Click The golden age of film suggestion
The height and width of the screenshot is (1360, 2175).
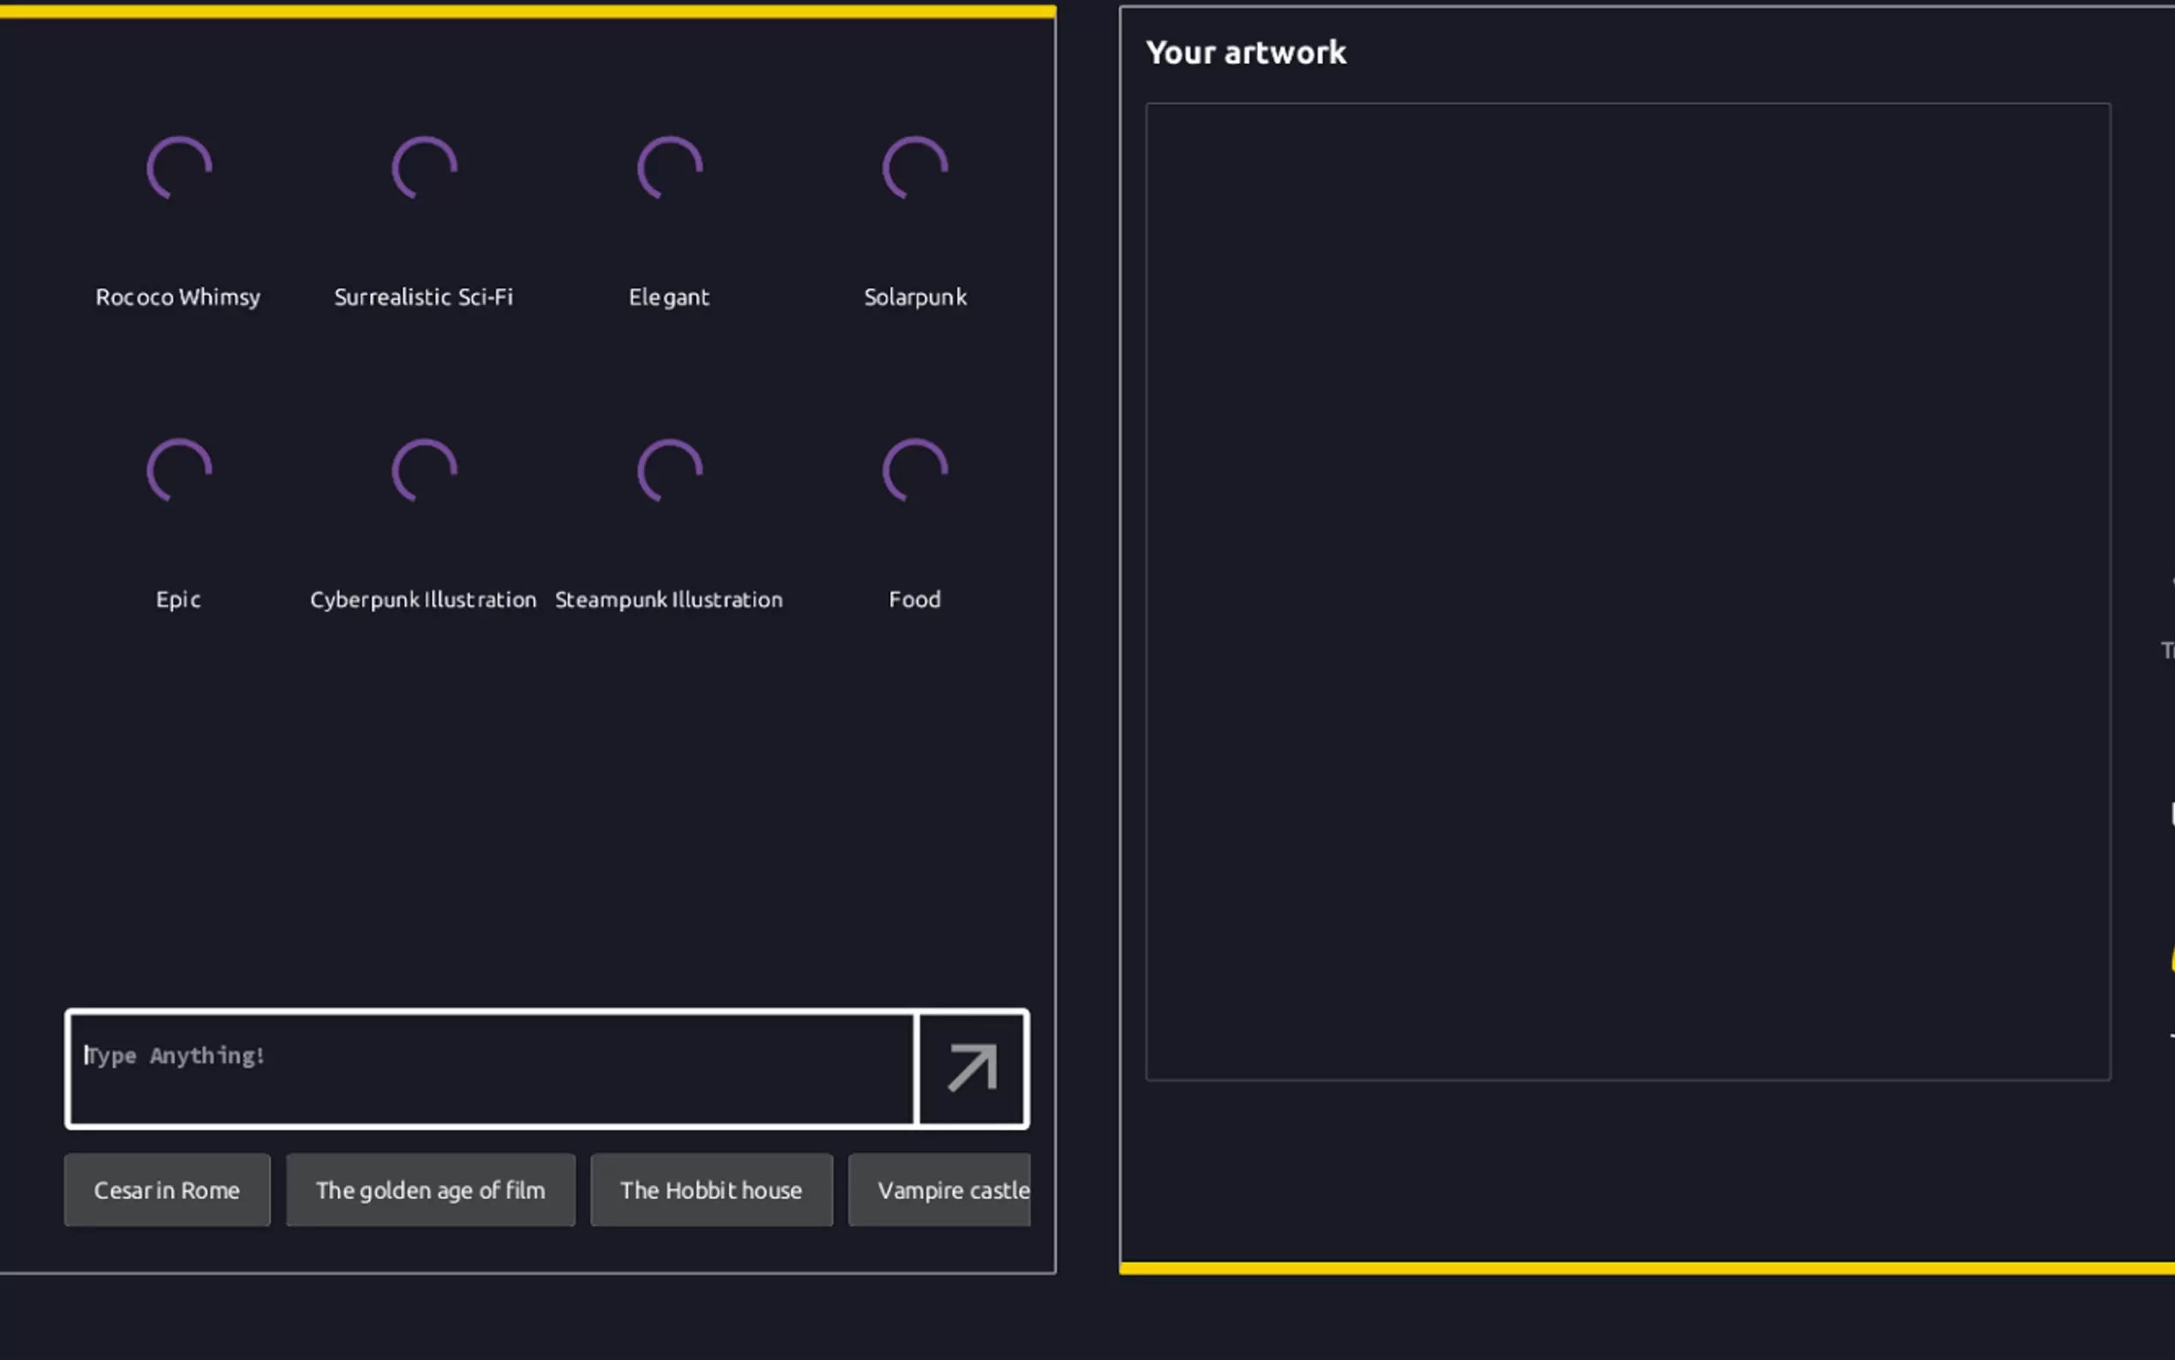coord(431,1190)
